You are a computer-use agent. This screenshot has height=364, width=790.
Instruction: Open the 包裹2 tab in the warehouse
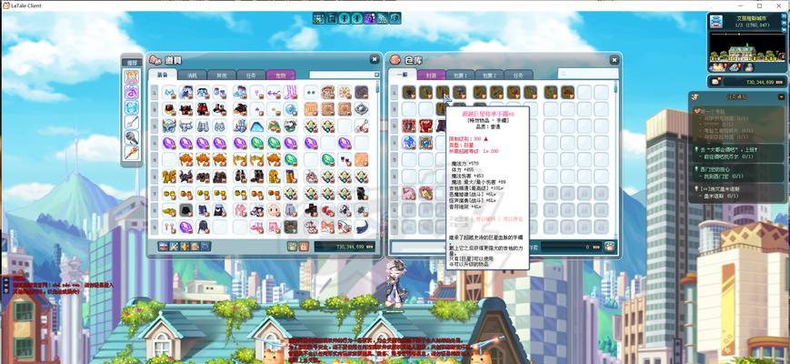pos(489,76)
